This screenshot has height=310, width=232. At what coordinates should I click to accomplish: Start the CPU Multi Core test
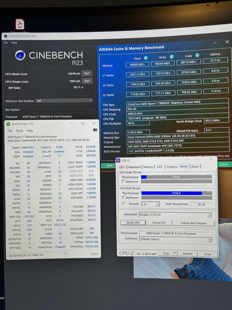87,73
